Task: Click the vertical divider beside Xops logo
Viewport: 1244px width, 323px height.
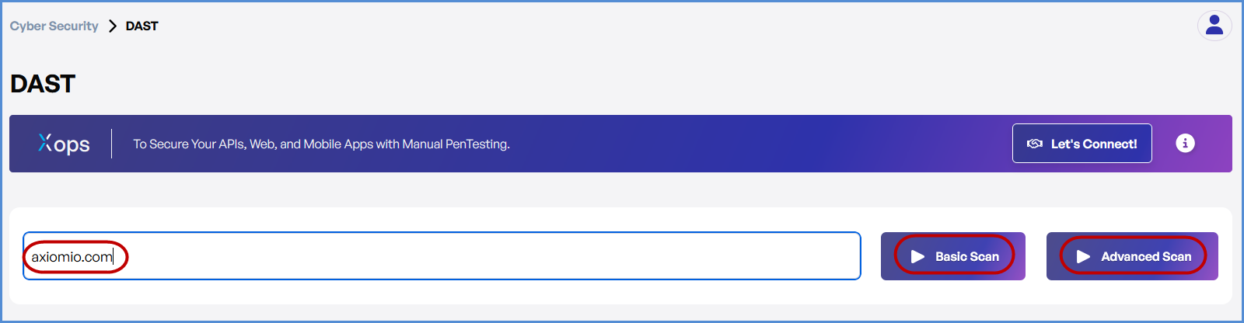Action: [111, 144]
